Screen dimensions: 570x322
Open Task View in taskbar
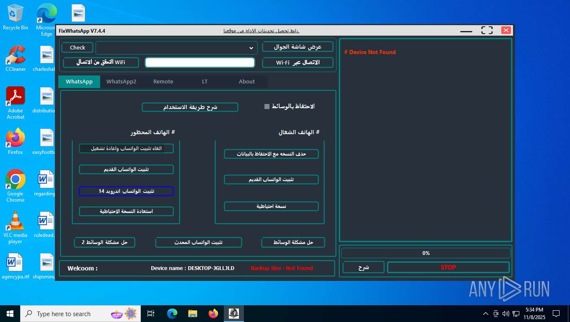pyautogui.click(x=151, y=314)
